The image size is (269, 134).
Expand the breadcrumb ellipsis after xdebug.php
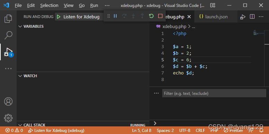193,27
